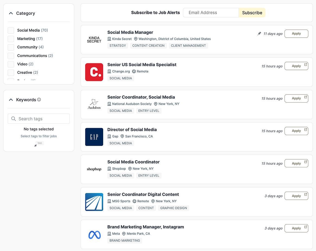Click the Search tags input field
This screenshot has width=316, height=251.
pyautogui.click(x=39, y=119)
